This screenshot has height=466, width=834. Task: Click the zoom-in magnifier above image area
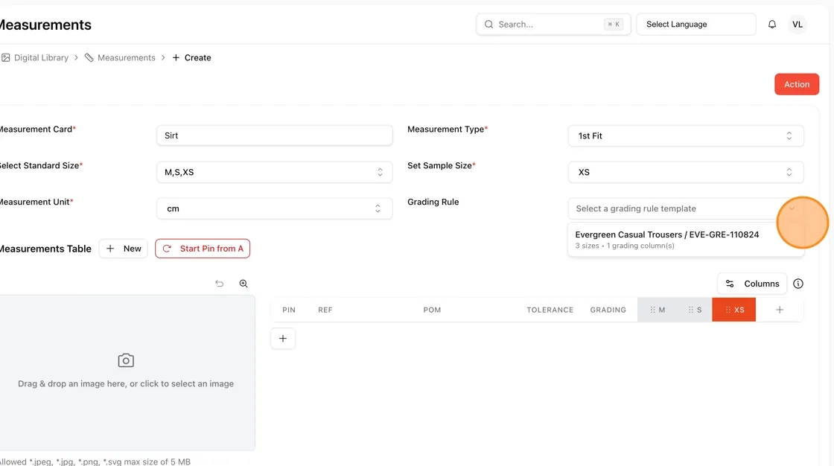click(243, 284)
